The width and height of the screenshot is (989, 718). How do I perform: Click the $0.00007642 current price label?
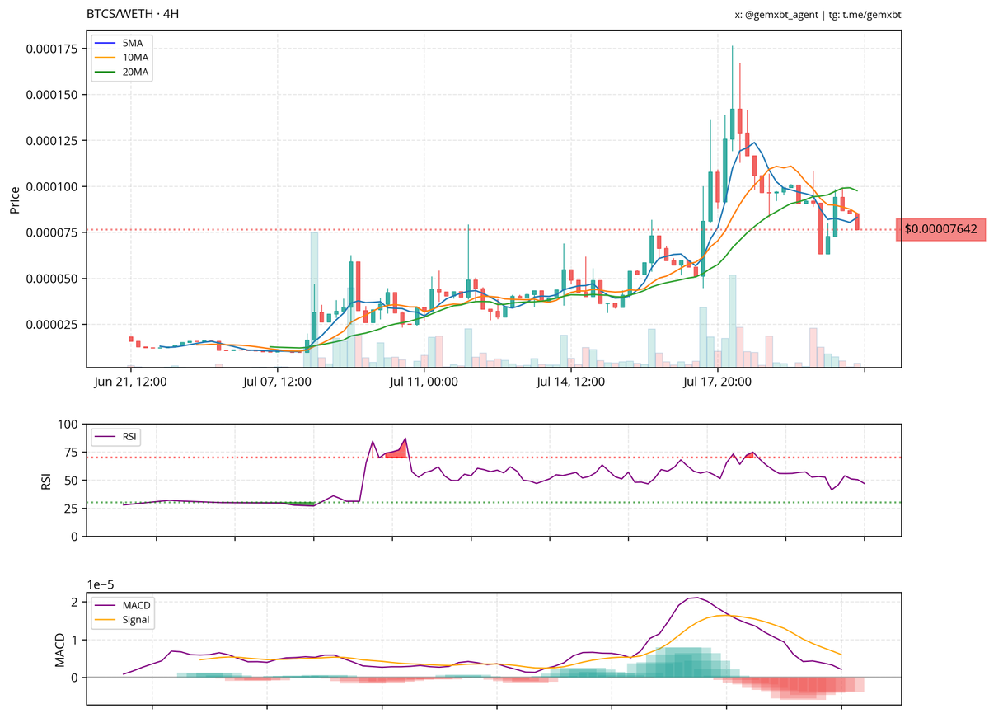pos(941,230)
